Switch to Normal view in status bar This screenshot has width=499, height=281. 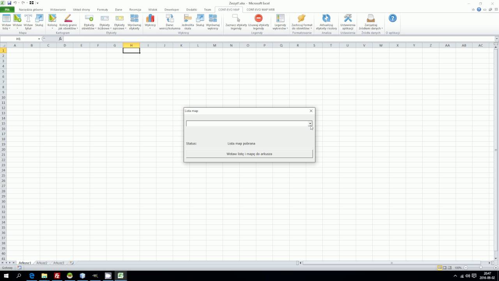[440, 268]
